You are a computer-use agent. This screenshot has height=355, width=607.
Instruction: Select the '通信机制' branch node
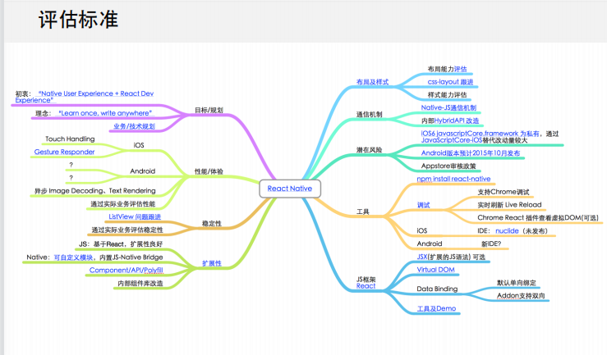click(x=369, y=114)
